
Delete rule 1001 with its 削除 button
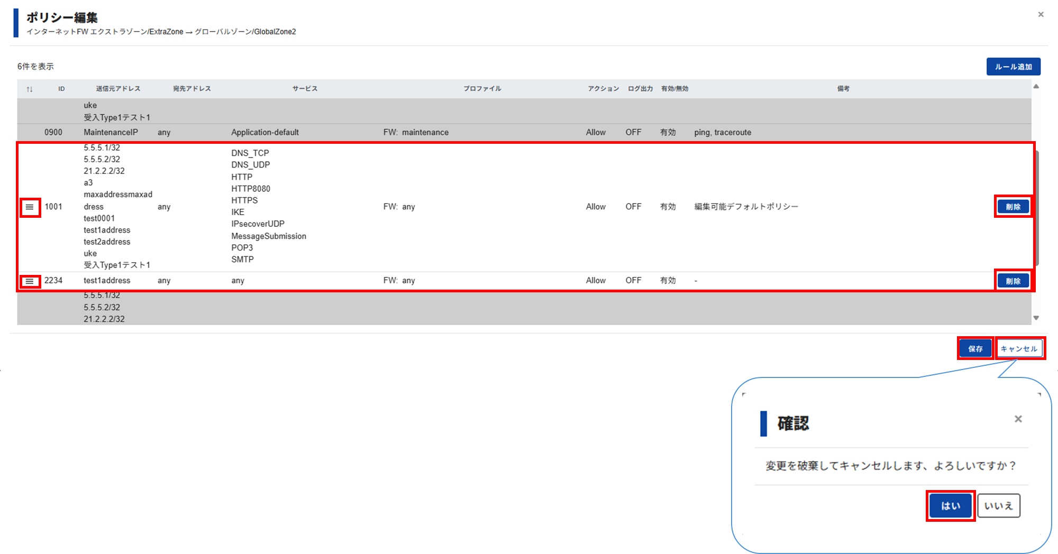(x=1013, y=207)
